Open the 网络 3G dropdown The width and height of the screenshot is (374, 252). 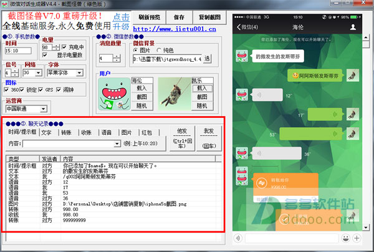(39, 73)
